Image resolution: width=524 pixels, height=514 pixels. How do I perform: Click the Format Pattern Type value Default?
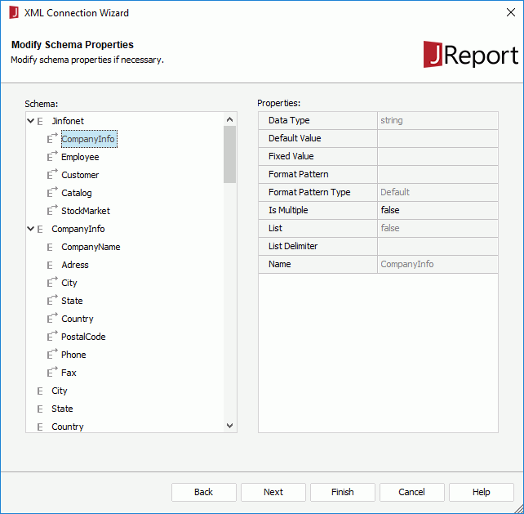point(437,192)
